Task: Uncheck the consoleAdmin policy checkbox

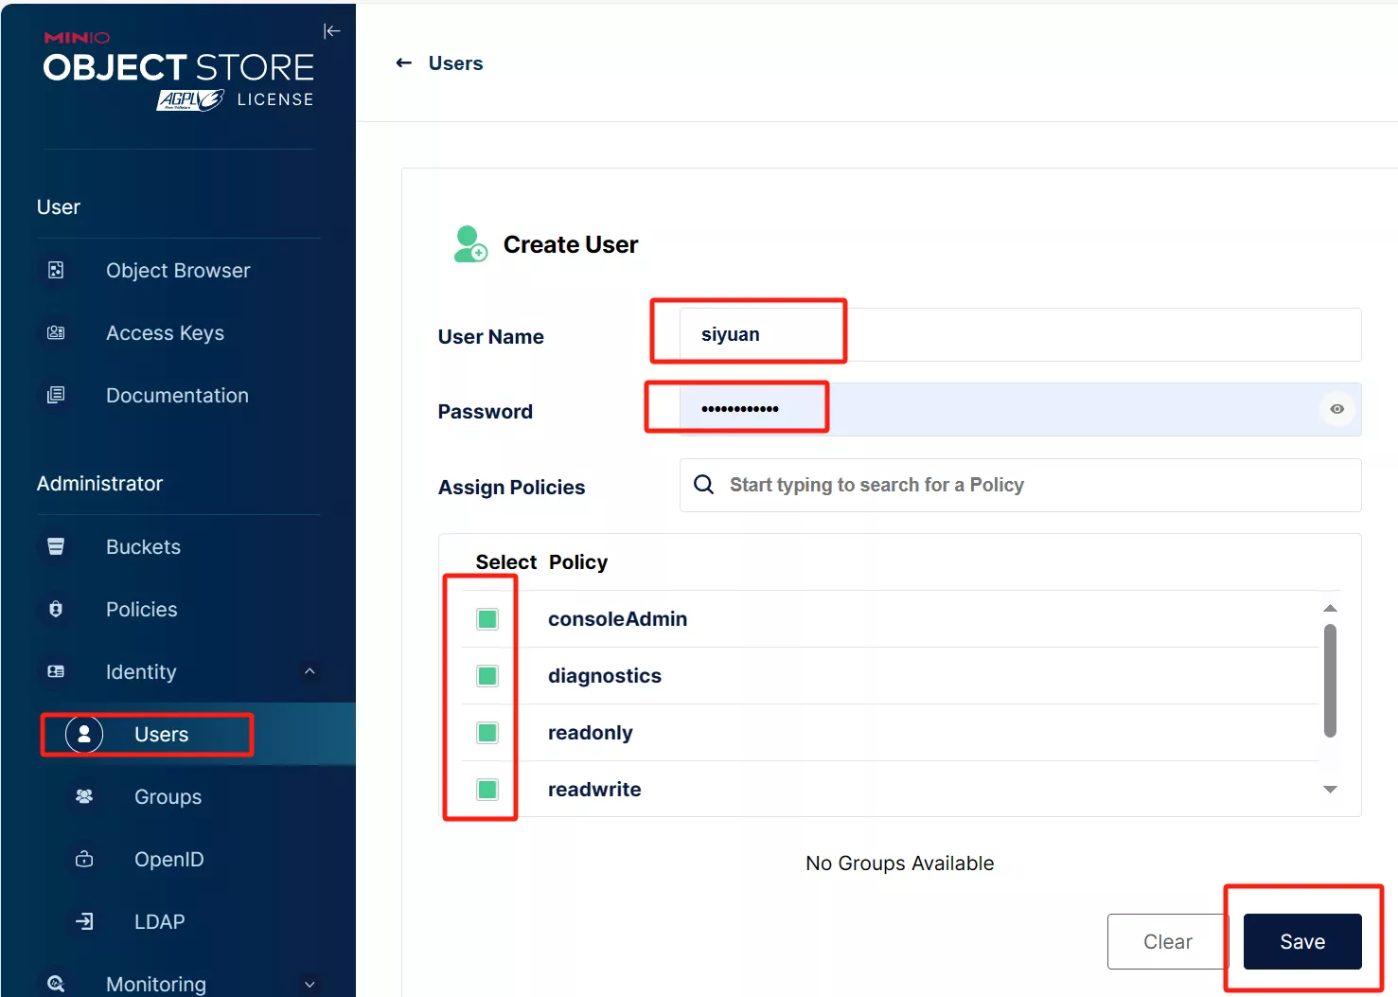Action: click(487, 619)
